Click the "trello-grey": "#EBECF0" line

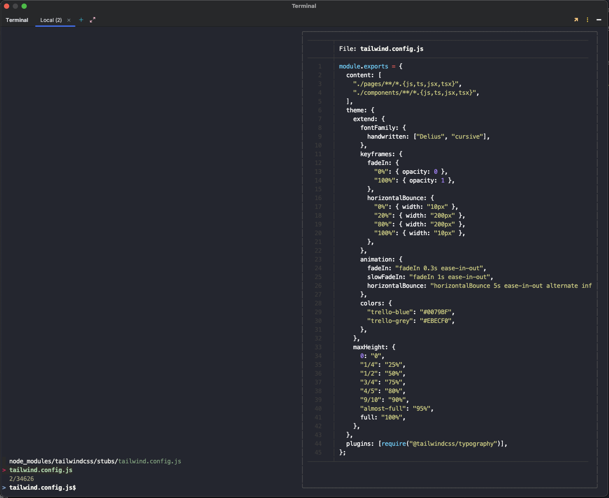click(x=411, y=321)
